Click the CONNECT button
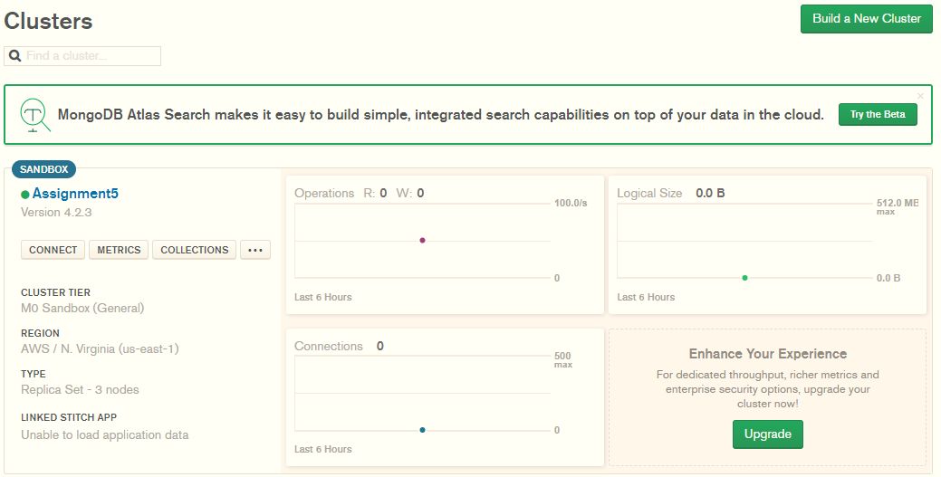Screen dimensions: 941x477 53,250
